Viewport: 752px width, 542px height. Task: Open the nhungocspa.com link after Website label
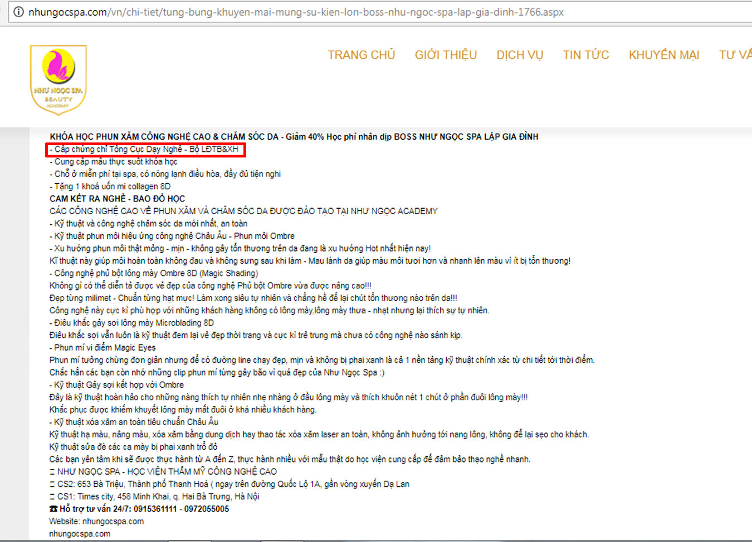pos(113,521)
